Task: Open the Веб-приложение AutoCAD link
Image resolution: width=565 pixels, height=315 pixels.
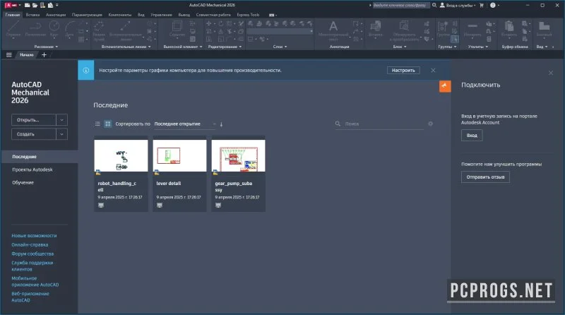Action: tap(30, 297)
